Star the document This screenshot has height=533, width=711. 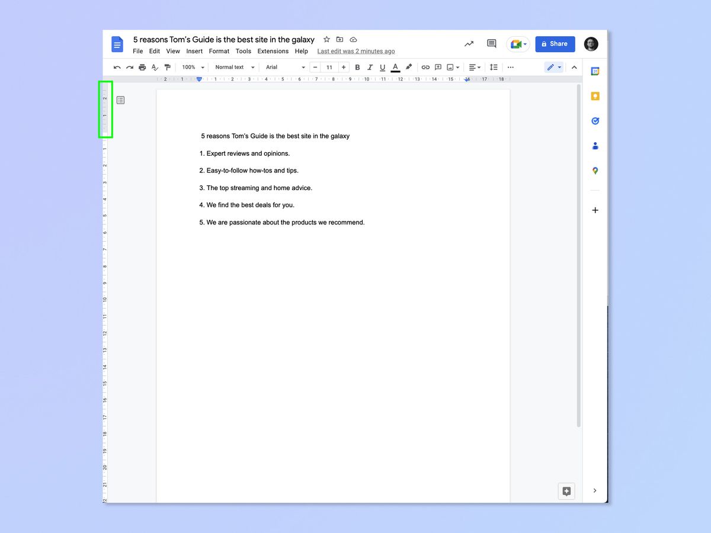click(x=326, y=39)
